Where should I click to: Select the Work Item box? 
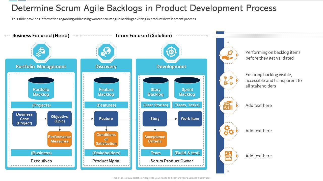(x=190, y=118)
